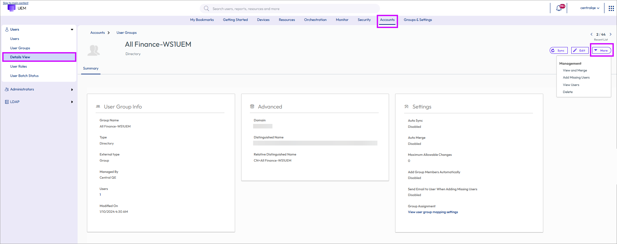The height and width of the screenshot is (244, 617).
Task: Choose Delete from More menu
Action: [568, 92]
